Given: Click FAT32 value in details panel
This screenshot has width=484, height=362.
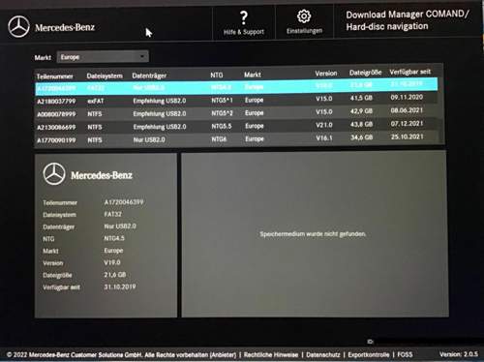Looking at the screenshot, I should (112, 214).
